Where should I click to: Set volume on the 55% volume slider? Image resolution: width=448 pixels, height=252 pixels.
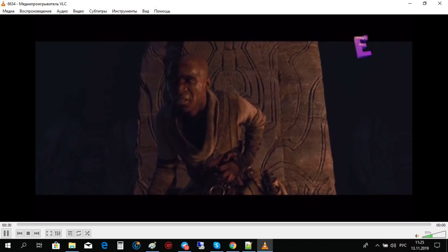(433, 234)
